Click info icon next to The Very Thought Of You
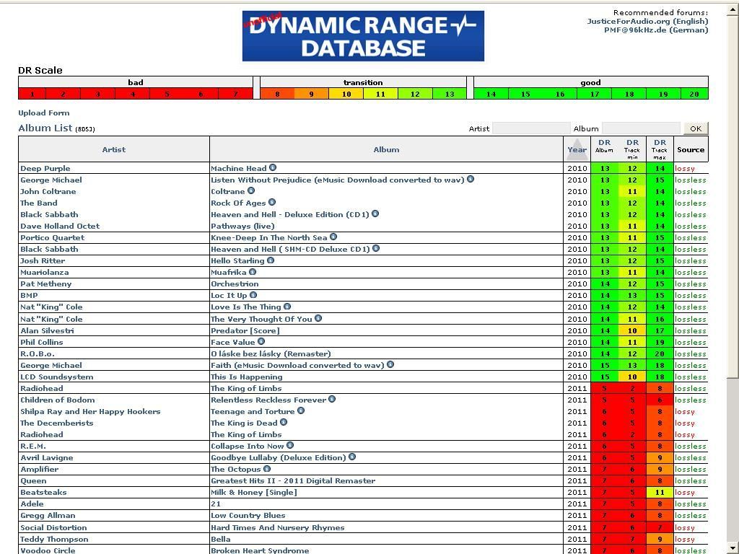Image resolution: width=739 pixels, height=554 pixels. (x=318, y=318)
